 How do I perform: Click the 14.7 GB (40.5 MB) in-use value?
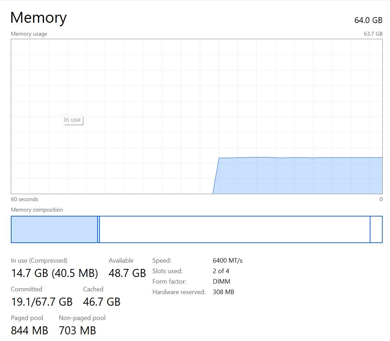54,273
